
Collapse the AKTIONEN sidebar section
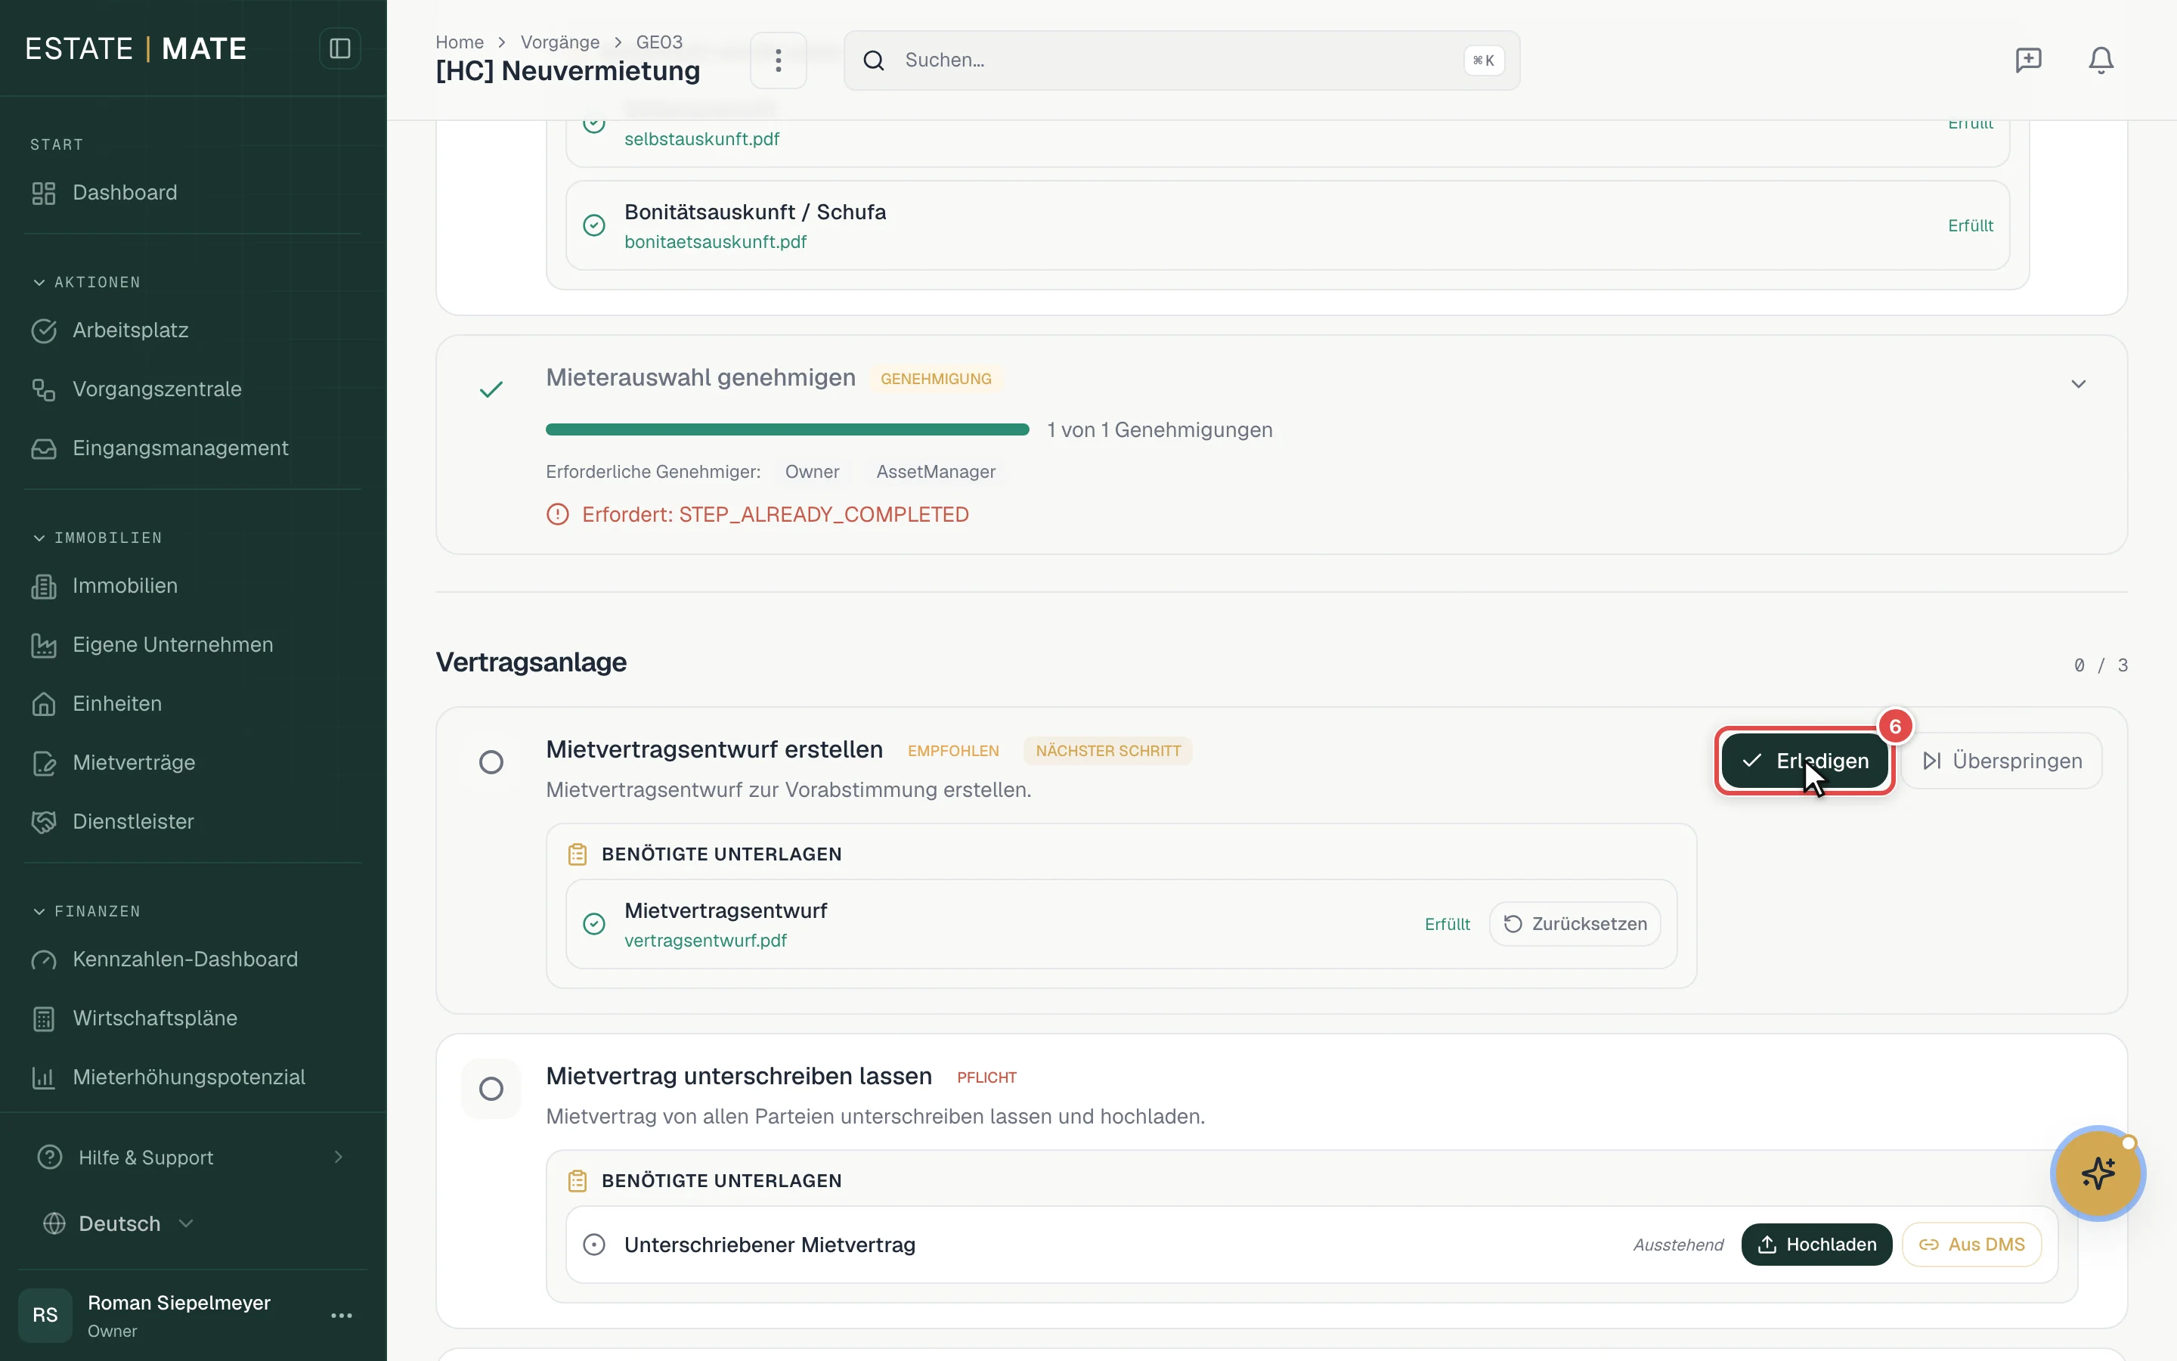coord(85,283)
